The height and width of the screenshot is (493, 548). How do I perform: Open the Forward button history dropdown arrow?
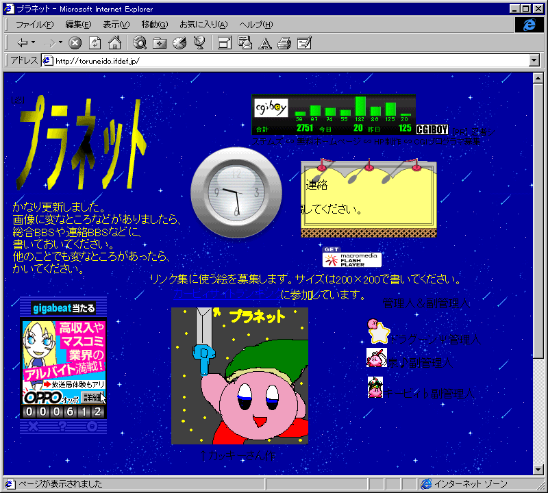click(x=60, y=42)
